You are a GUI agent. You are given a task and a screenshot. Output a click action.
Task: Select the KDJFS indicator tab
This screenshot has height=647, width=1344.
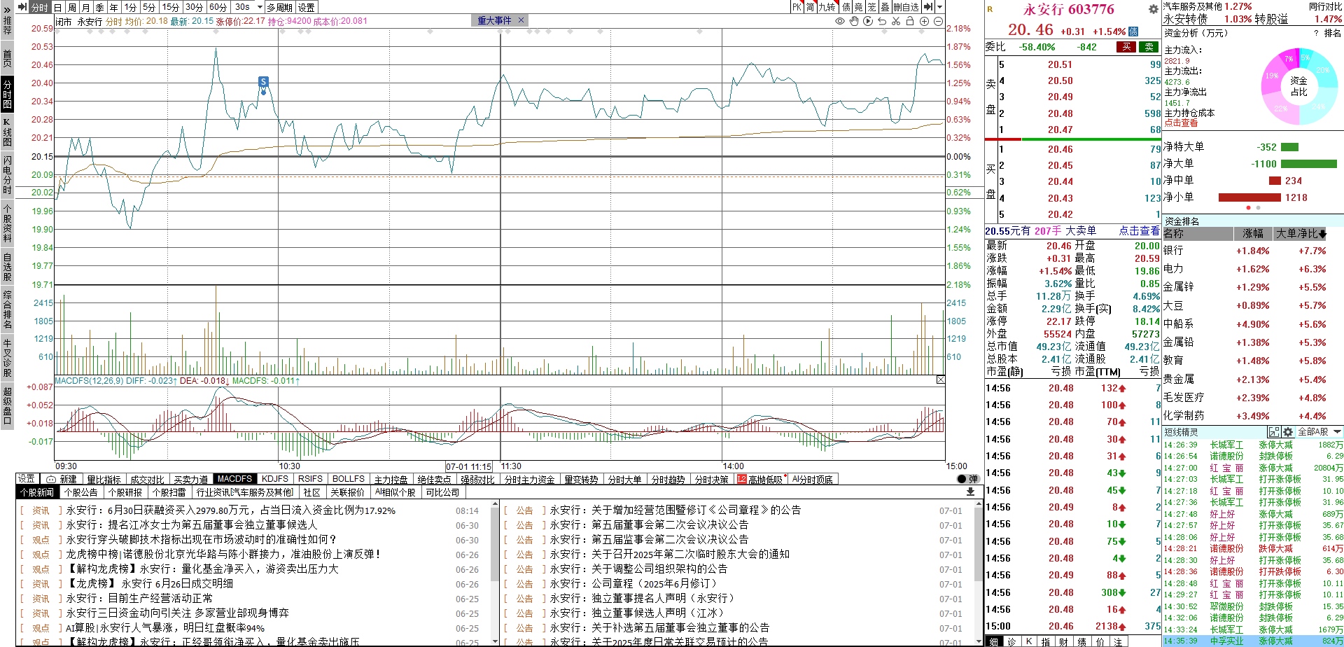(275, 479)
